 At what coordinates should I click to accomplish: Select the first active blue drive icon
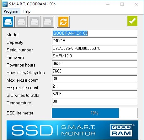pos(8,22)
